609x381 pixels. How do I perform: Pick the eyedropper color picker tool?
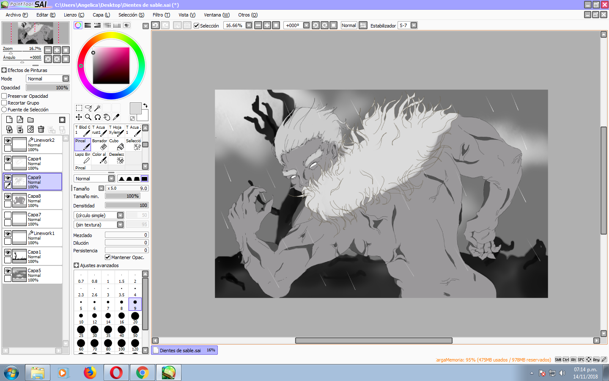(116, 117)
